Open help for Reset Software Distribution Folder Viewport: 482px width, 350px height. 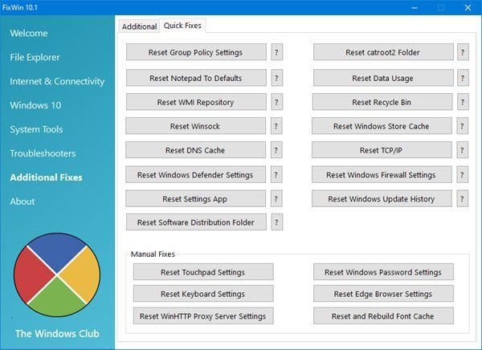[x=276, y=222]
